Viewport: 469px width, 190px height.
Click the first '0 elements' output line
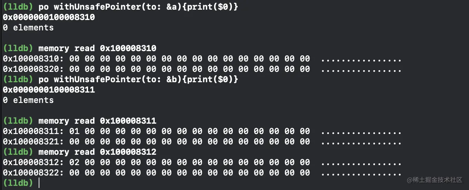coord(28,28)
